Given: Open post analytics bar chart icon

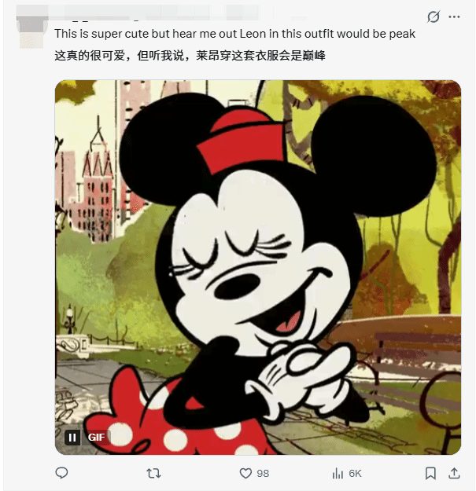Looking at the screenshot, I should point(338,473).
